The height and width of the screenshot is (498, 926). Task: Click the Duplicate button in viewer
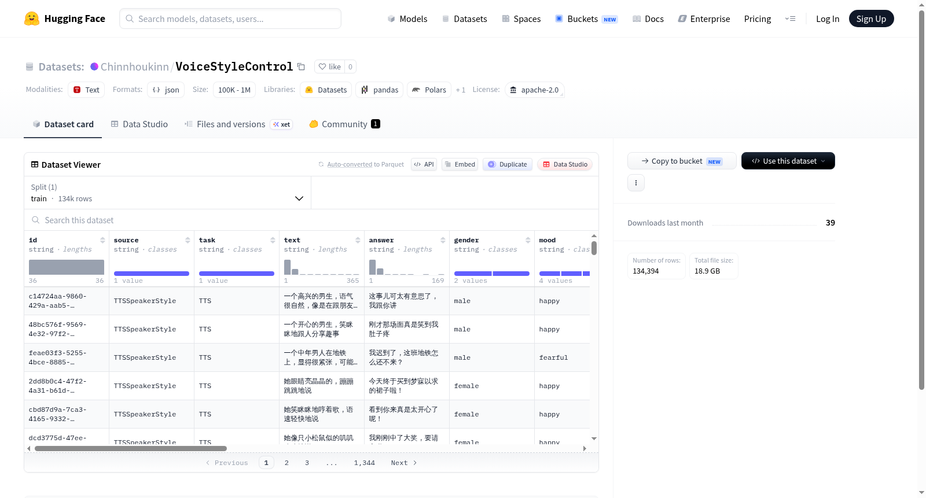point(508,164)
